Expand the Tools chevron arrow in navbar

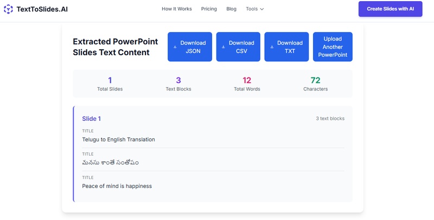[262, 9]
